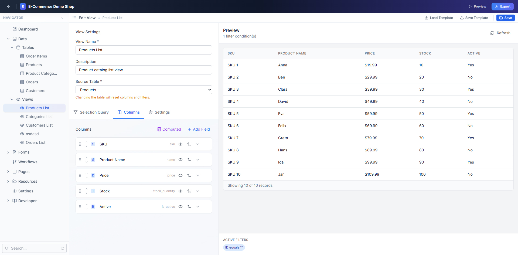Screen dimensions: 518x255
Task: Expand the Product Name column options
Action: [198, 160]
